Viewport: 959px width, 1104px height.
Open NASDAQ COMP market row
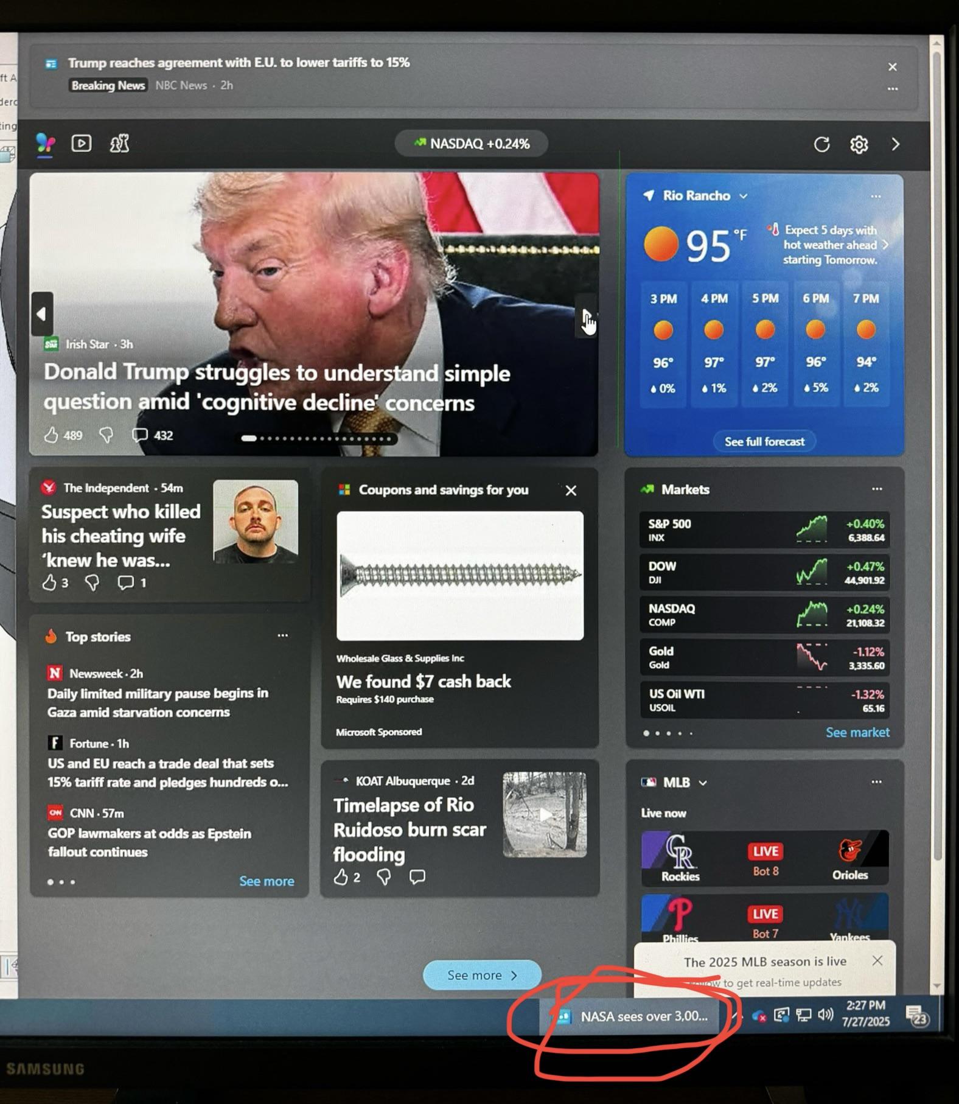click(x=764, y=615)
